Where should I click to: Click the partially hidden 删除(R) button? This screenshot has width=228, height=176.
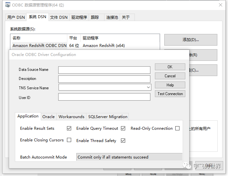point(203,55)
